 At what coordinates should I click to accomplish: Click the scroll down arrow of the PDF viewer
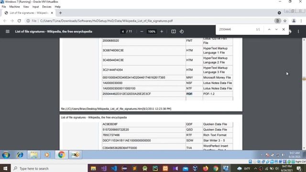point(304,148)
